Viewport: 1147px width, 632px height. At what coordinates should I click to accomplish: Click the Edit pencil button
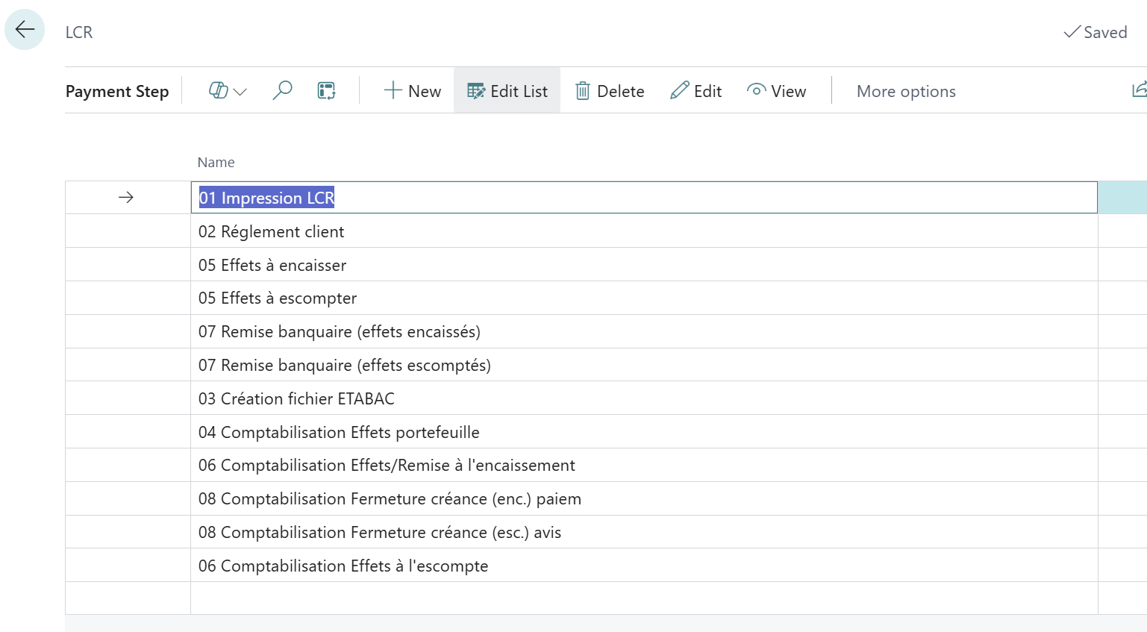(x=696, y=91)
